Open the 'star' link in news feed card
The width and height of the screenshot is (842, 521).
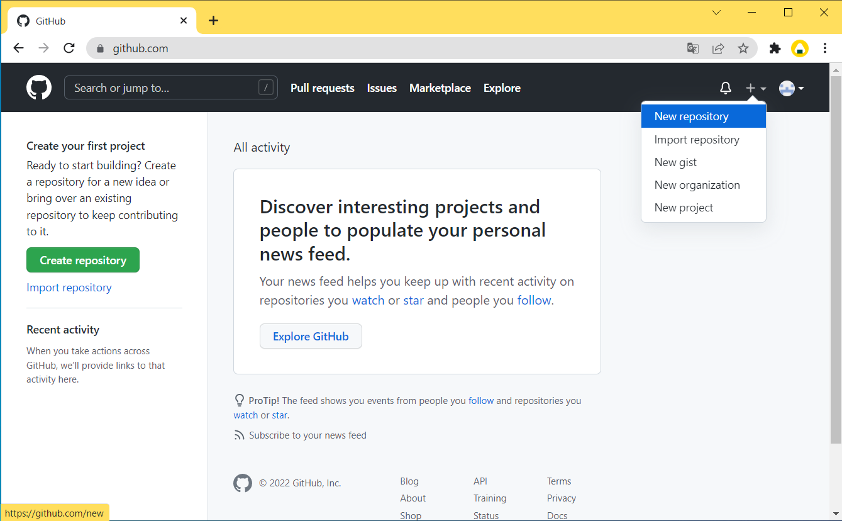tap(413, 300)
